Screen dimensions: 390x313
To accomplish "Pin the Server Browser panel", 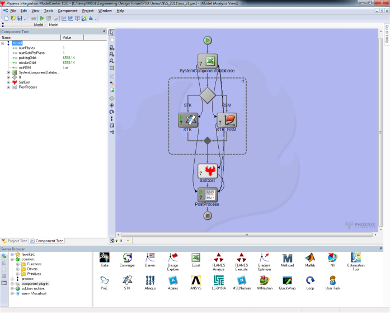I will coord(380,248).
